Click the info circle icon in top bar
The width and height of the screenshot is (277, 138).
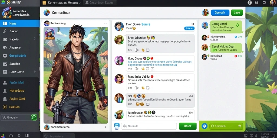pyautogui.click(x=250, y=2)
